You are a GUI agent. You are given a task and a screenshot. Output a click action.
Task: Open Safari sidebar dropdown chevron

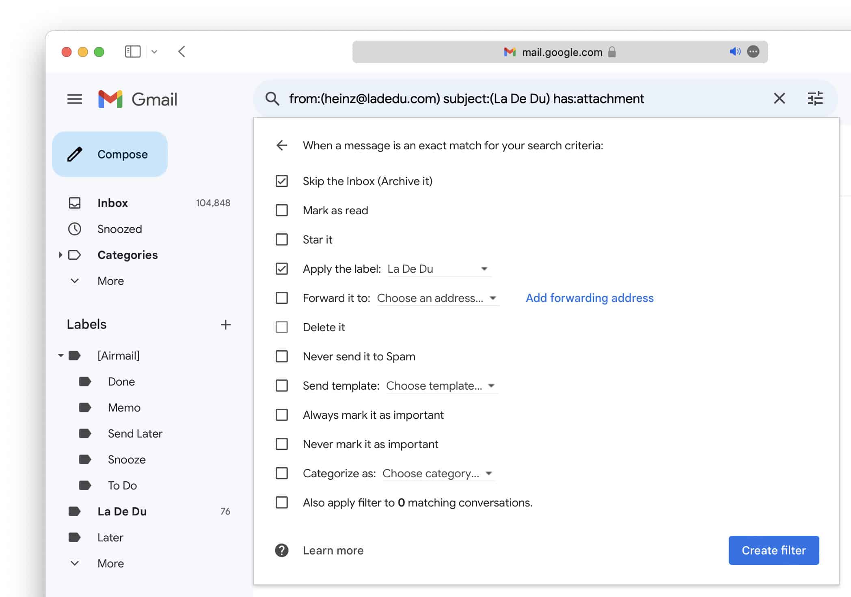[x=154, y=52]
